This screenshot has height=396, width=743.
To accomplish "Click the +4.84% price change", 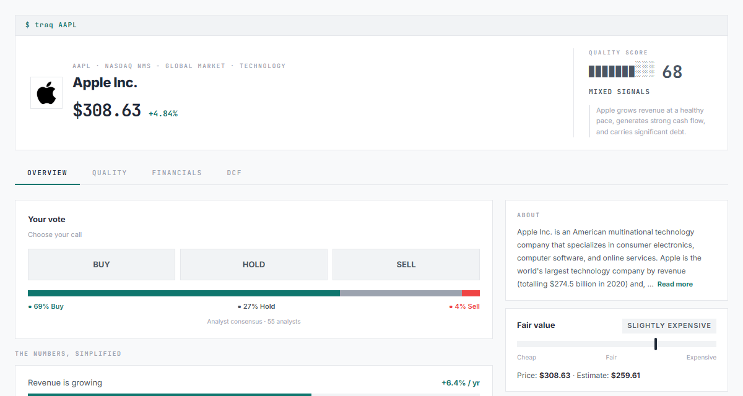I will tap(163, 113).
